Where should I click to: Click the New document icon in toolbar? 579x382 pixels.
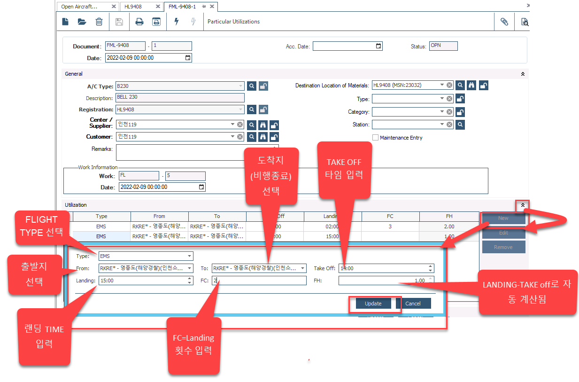click(x=66, y=22)
